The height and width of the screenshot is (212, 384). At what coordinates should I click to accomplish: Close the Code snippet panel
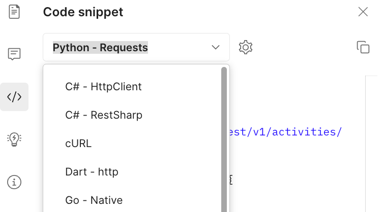click(363, 12)
